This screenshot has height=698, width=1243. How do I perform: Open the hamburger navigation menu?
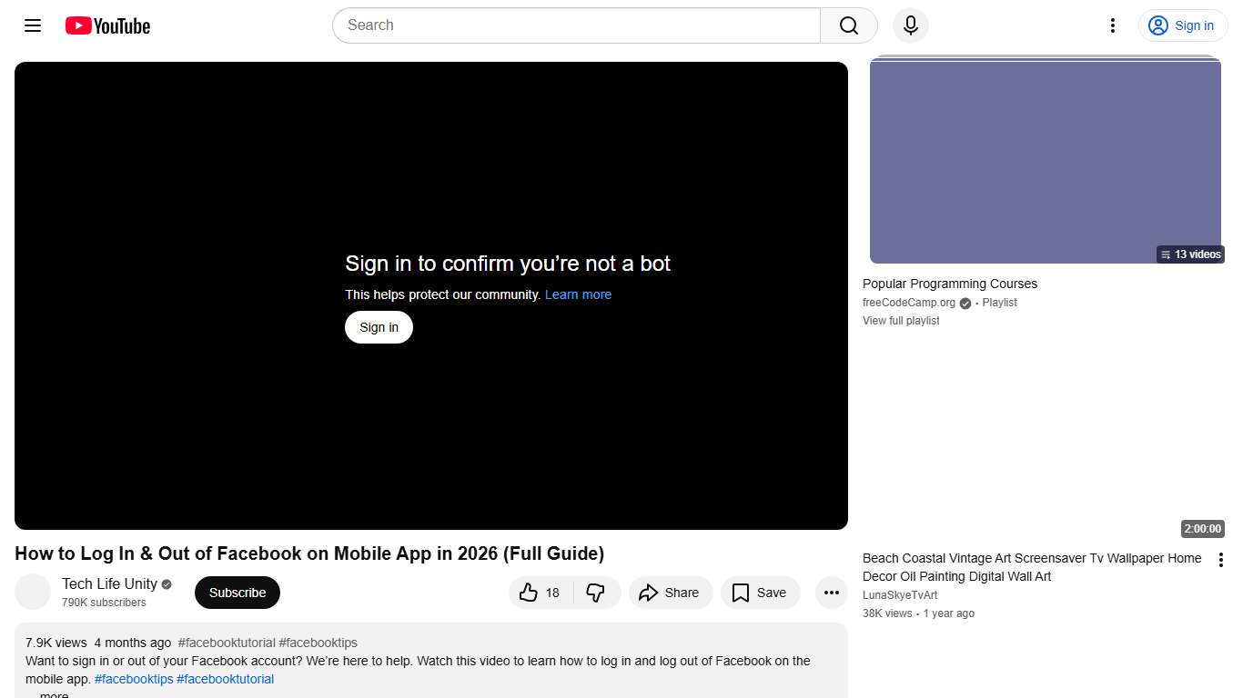coord(32,25)
